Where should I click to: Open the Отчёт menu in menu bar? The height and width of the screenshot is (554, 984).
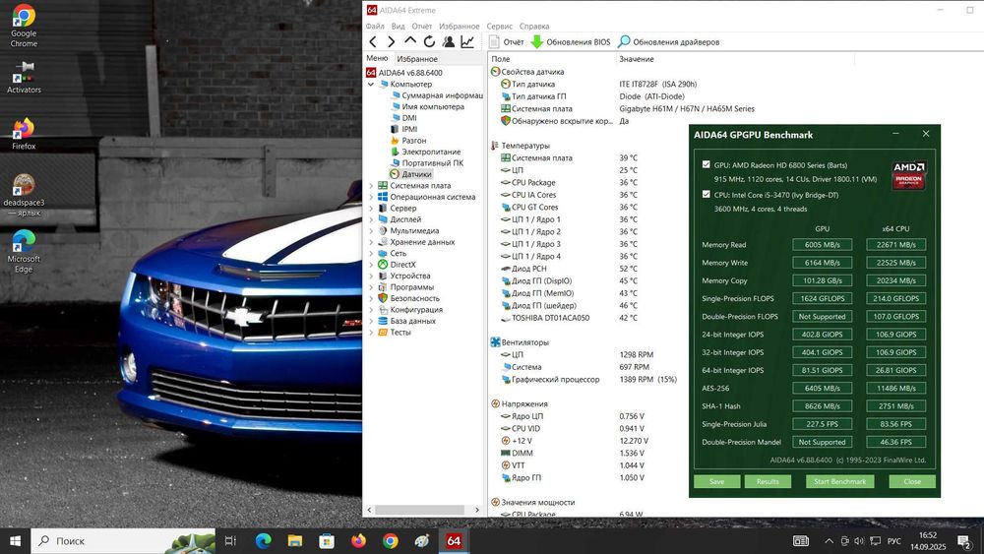click(x=422, y=27)
